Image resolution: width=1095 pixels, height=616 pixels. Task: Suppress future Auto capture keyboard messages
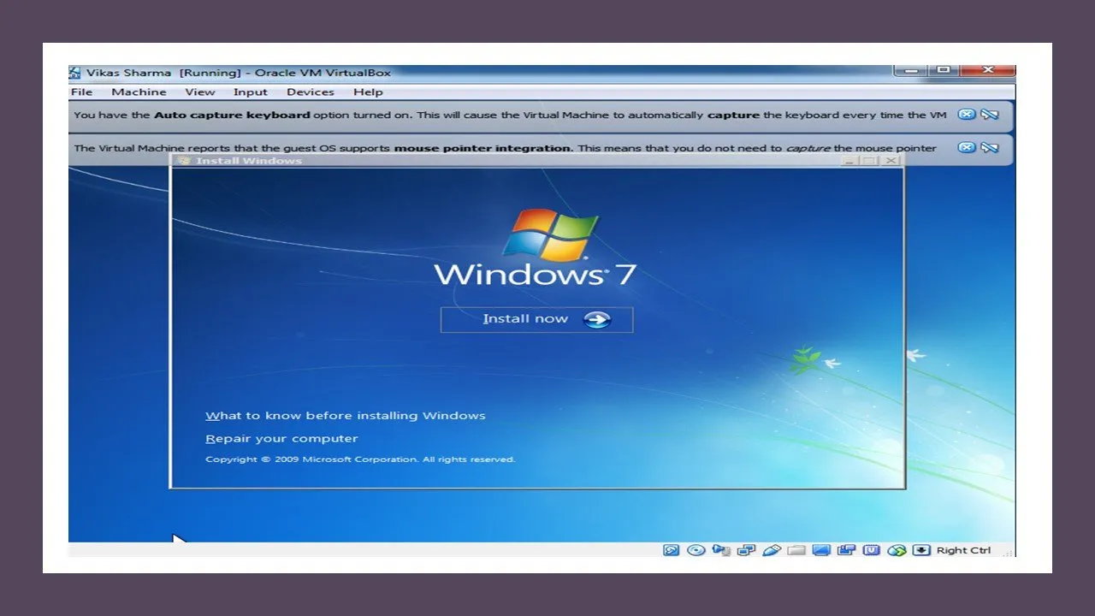point(990,115)
